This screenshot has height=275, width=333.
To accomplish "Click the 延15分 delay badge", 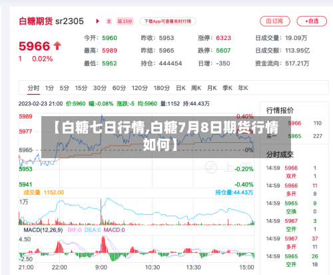I will click(x=125, y=21).
